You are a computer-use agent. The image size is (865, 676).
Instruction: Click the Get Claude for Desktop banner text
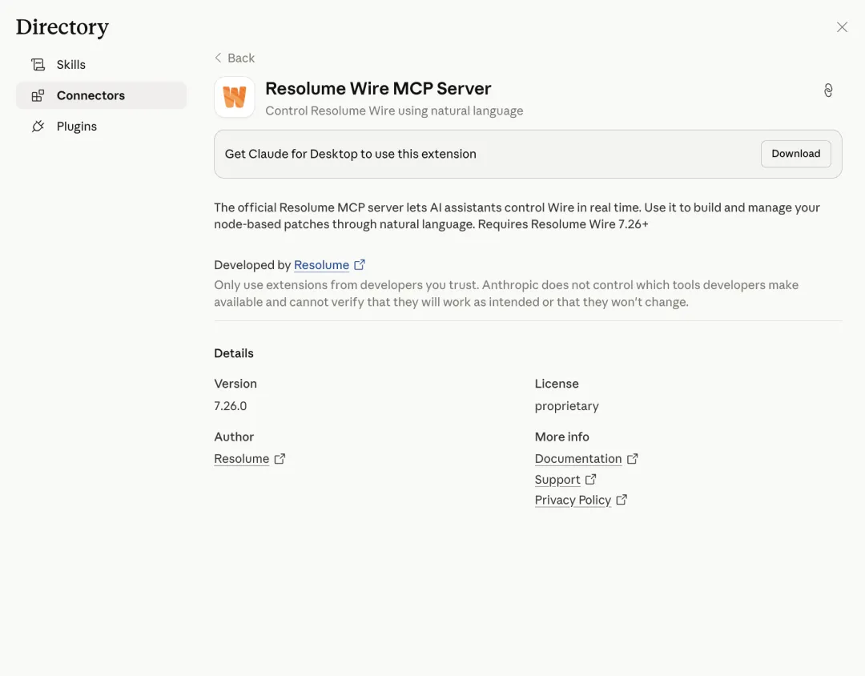pyautogui.click(x=350, y=154)
